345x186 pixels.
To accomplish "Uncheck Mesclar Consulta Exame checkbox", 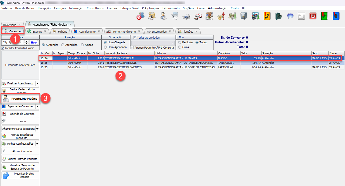I will pos(3,48).
